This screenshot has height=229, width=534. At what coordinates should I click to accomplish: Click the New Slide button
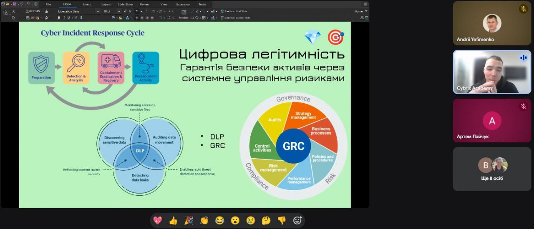click(x=34, y=11)
